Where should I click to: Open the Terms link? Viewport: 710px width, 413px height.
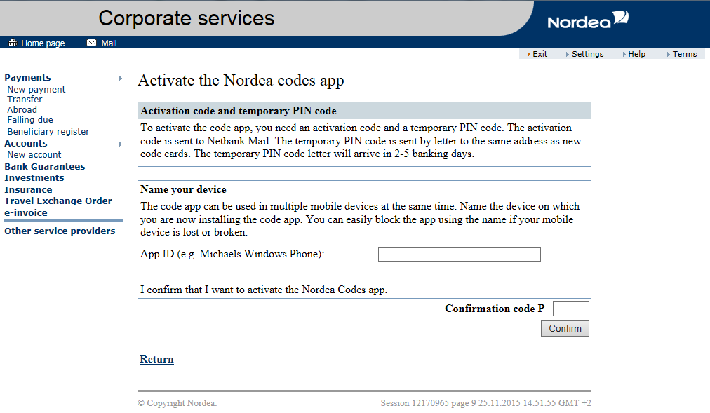click(685, 54)
